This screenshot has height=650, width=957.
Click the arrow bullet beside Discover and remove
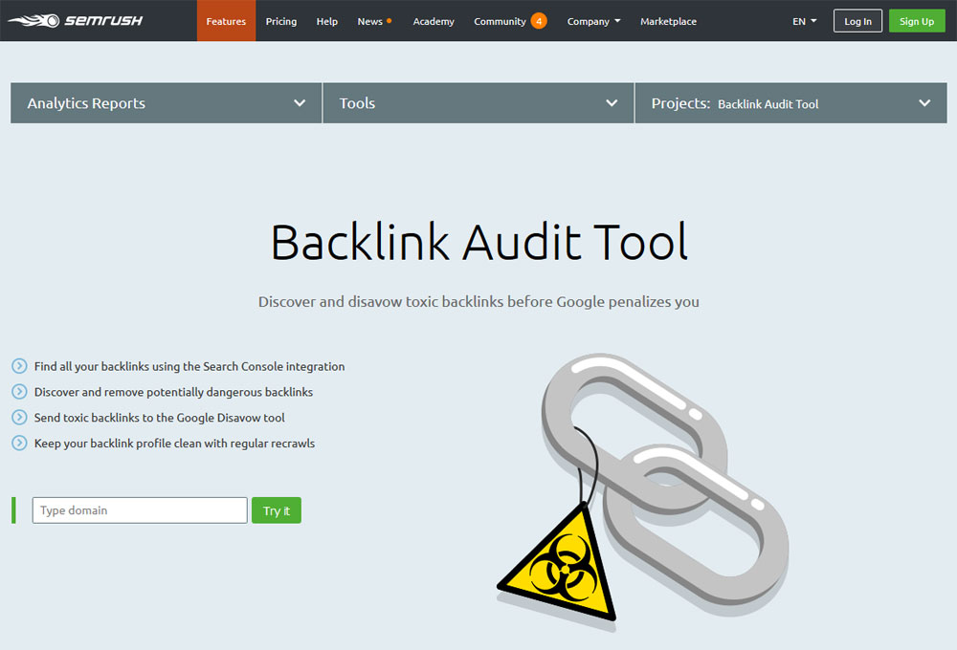pos(19,392)
